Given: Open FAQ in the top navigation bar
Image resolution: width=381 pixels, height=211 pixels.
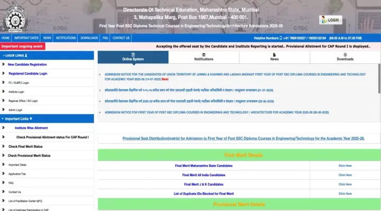Looking at the screenshot, I should click(105, 38).
